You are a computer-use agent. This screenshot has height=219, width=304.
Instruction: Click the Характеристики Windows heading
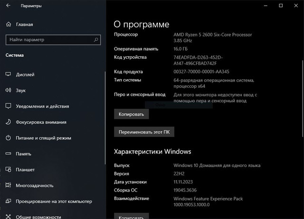click(152, 152)
